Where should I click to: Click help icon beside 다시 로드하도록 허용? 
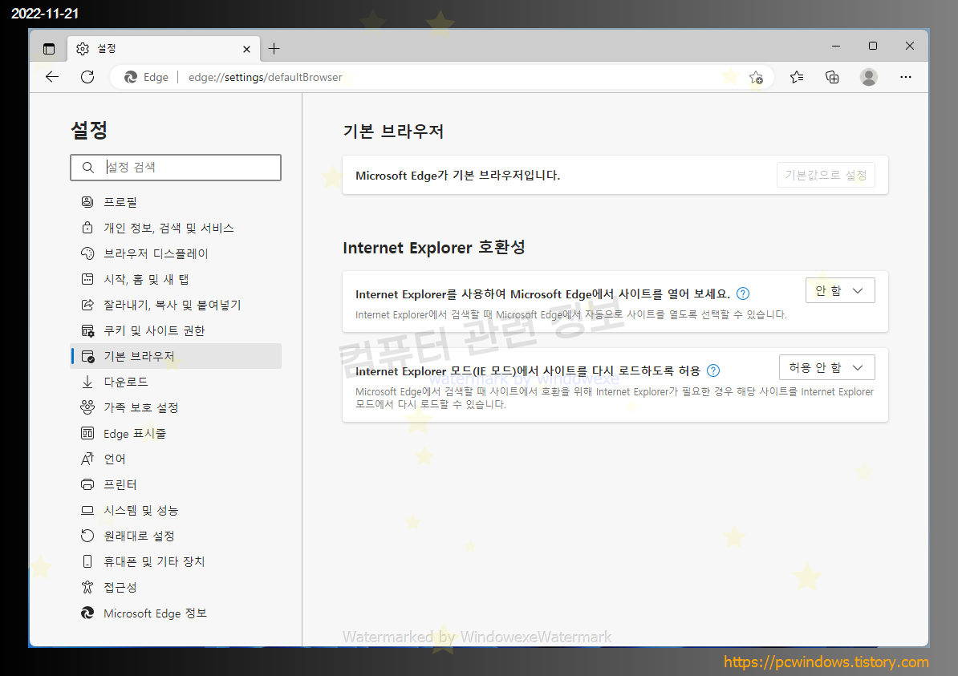(713, 370)
